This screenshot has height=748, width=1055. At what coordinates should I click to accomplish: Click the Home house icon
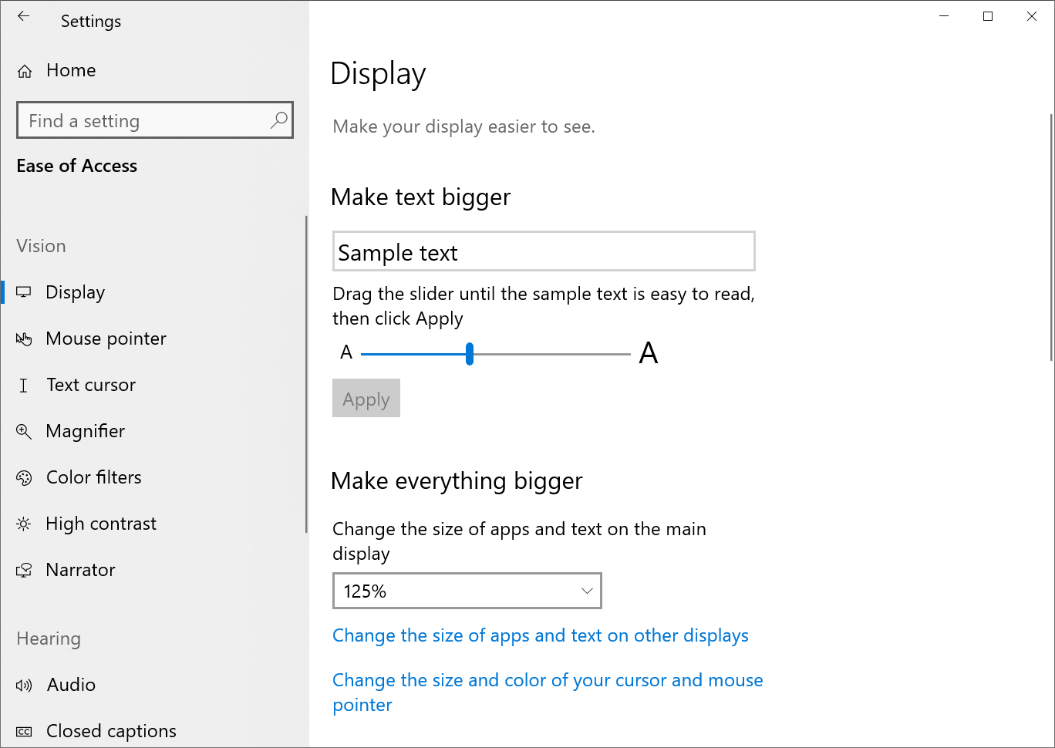(x=25, y=71)
